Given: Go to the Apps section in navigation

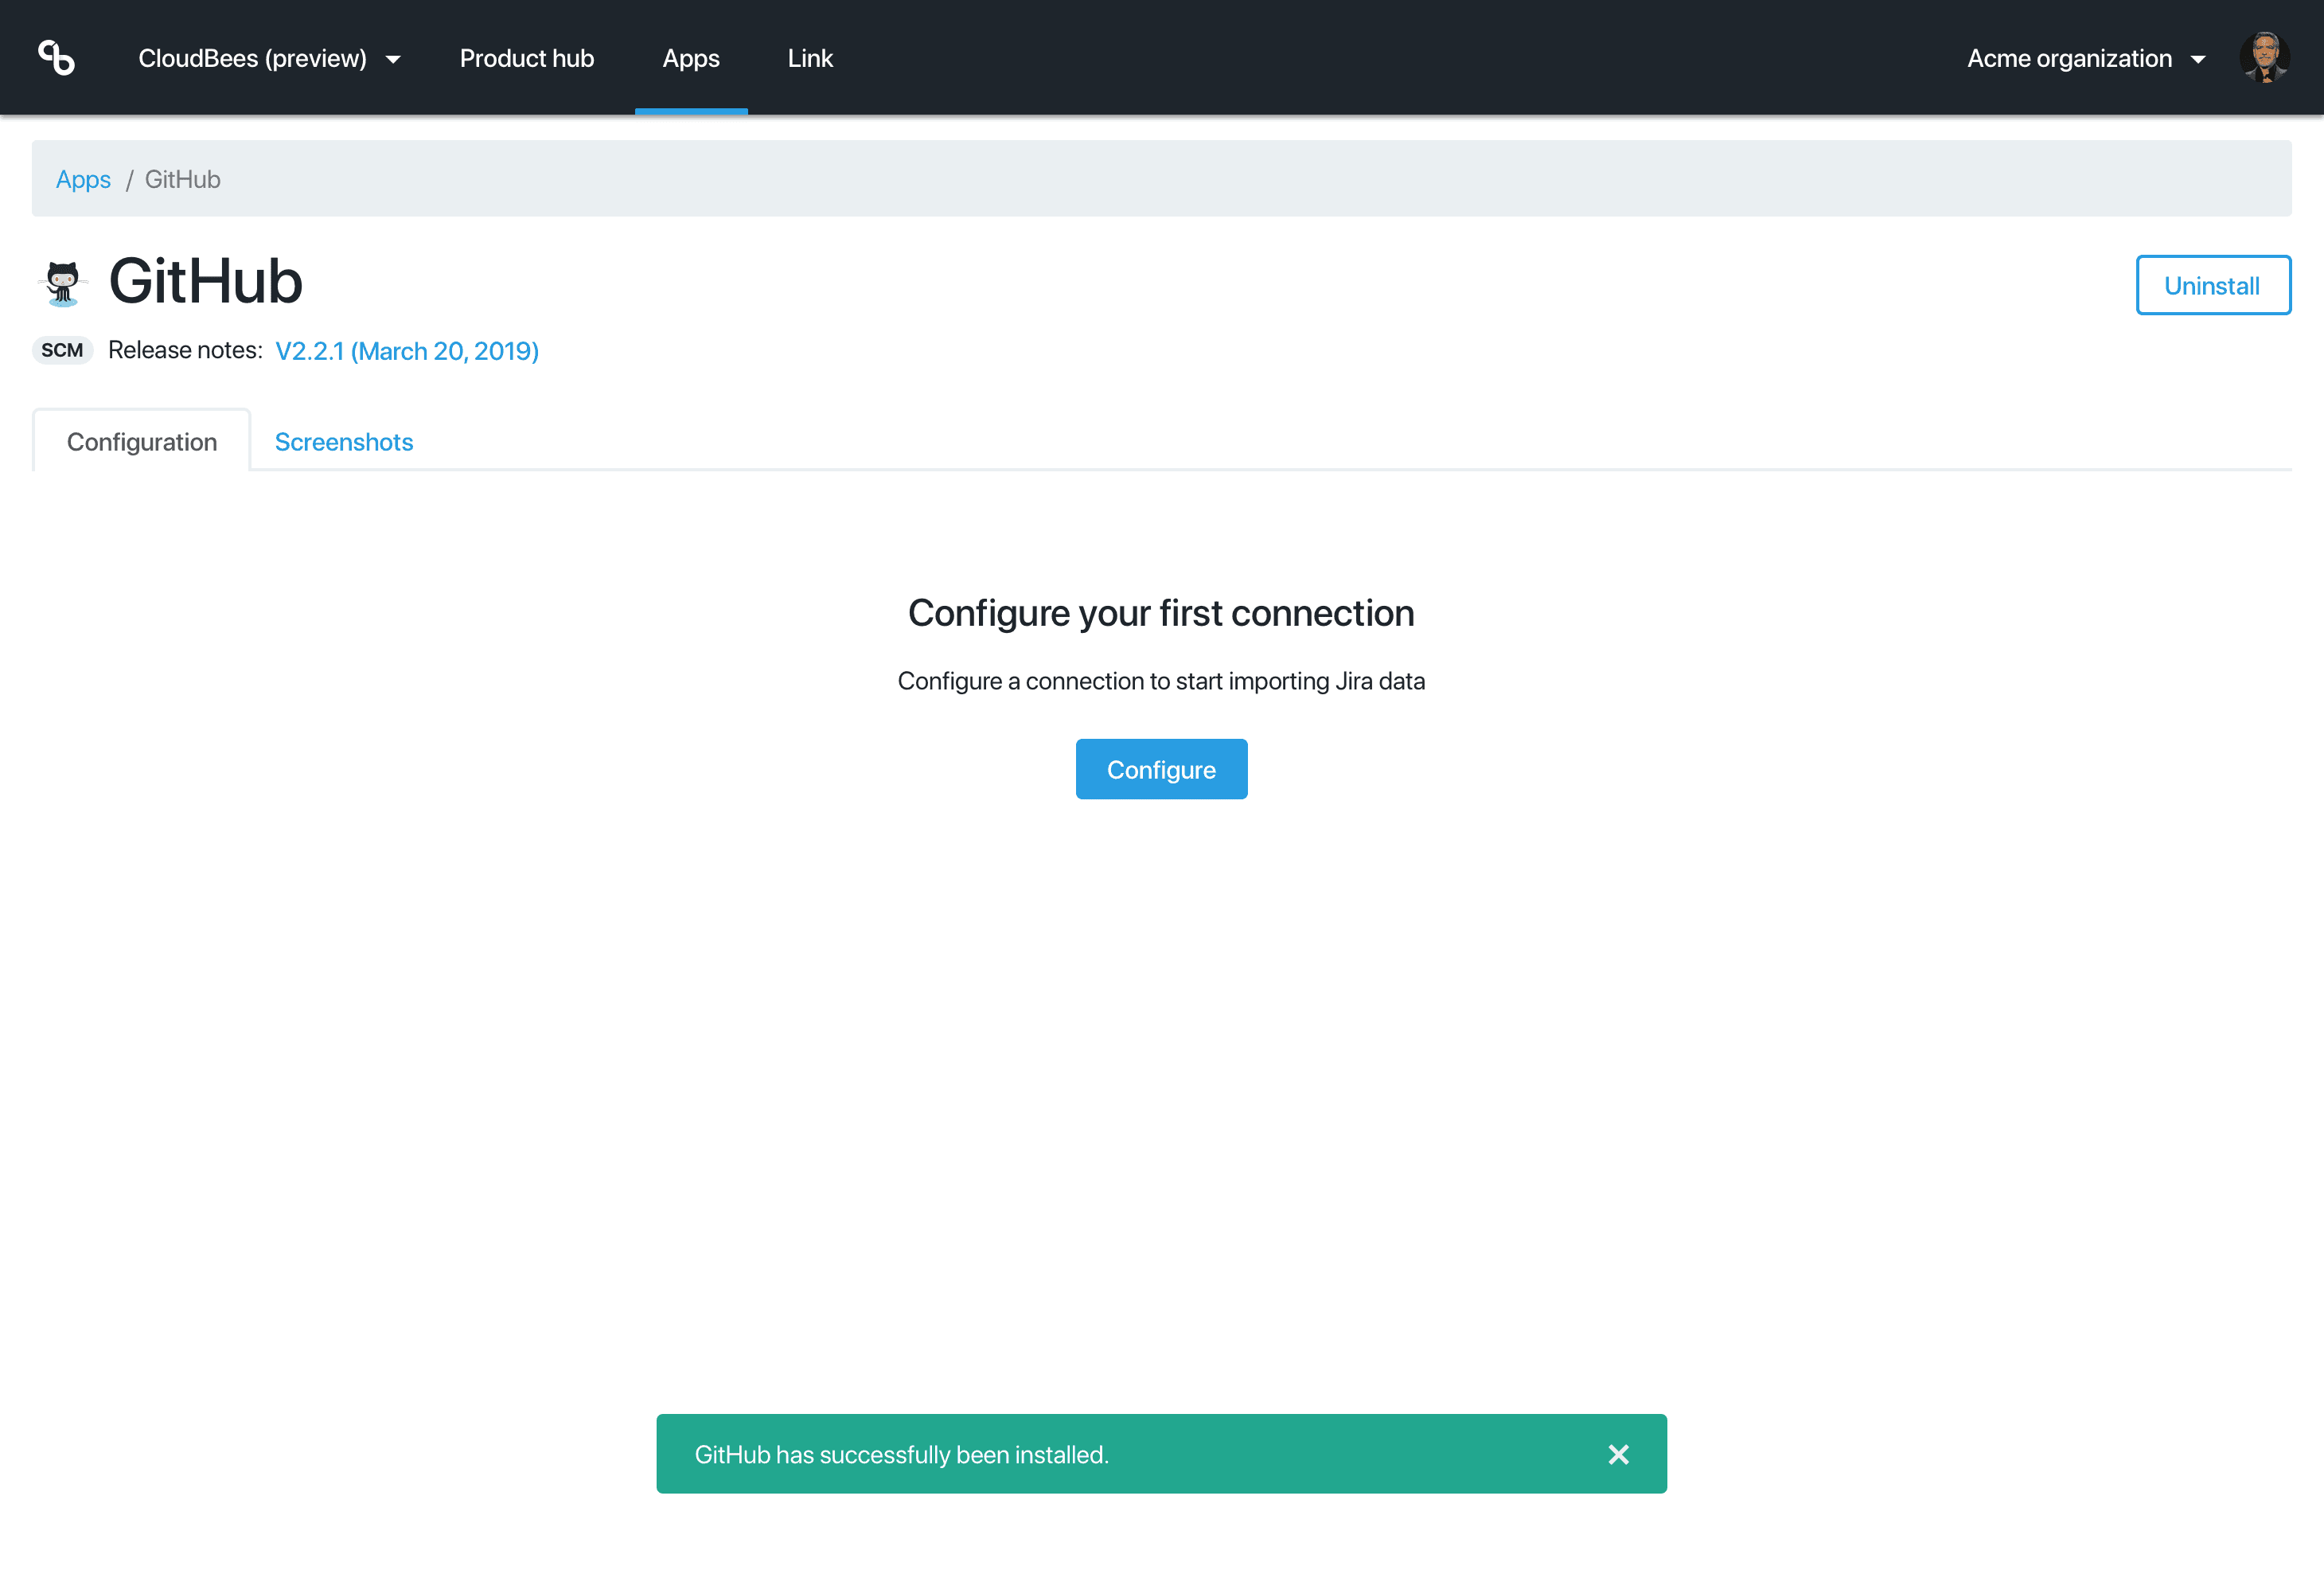Looking at the screenshot, I should [690, 58].
